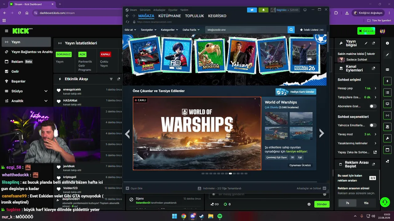Click the Steam megaphone announcements icon
This screenshot has width=394, height=221.
tap(252, 10)
